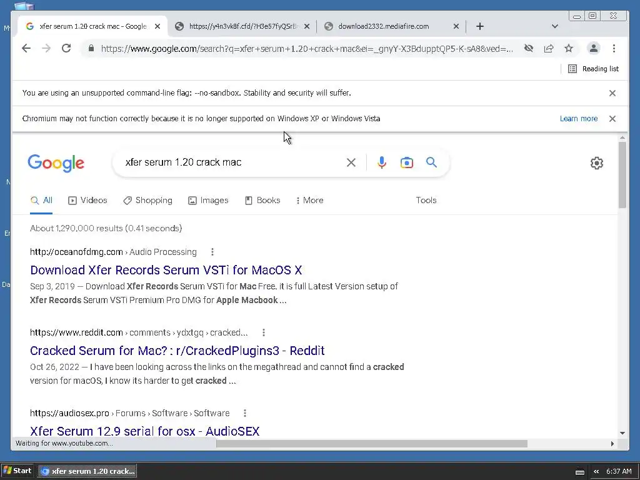Open search Tools options
This screenshot has height=480, width=640.
[426, 201]
